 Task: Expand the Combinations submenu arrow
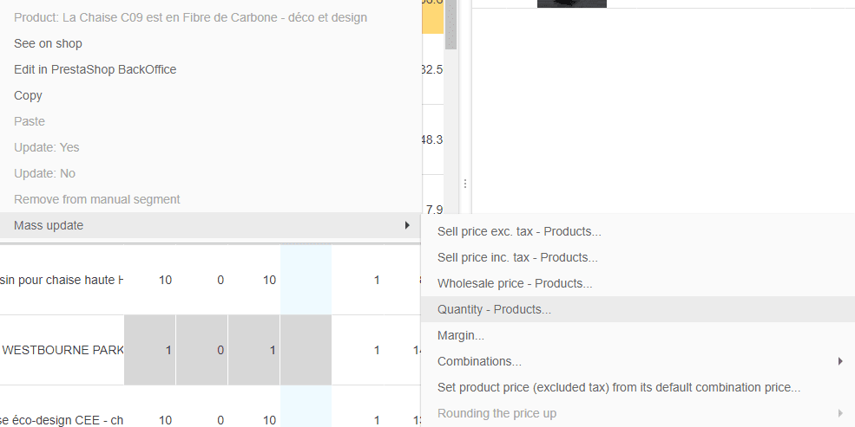(840, 361)
